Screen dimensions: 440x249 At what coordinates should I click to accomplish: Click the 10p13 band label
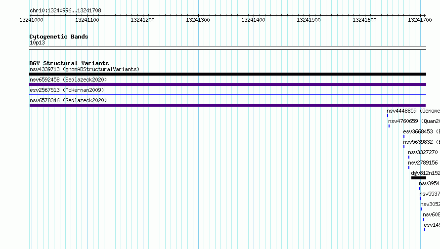[x=37, y=42]
